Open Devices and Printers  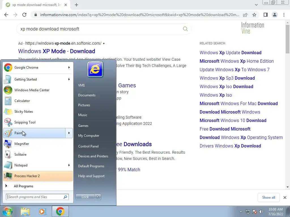click(93, 156)
